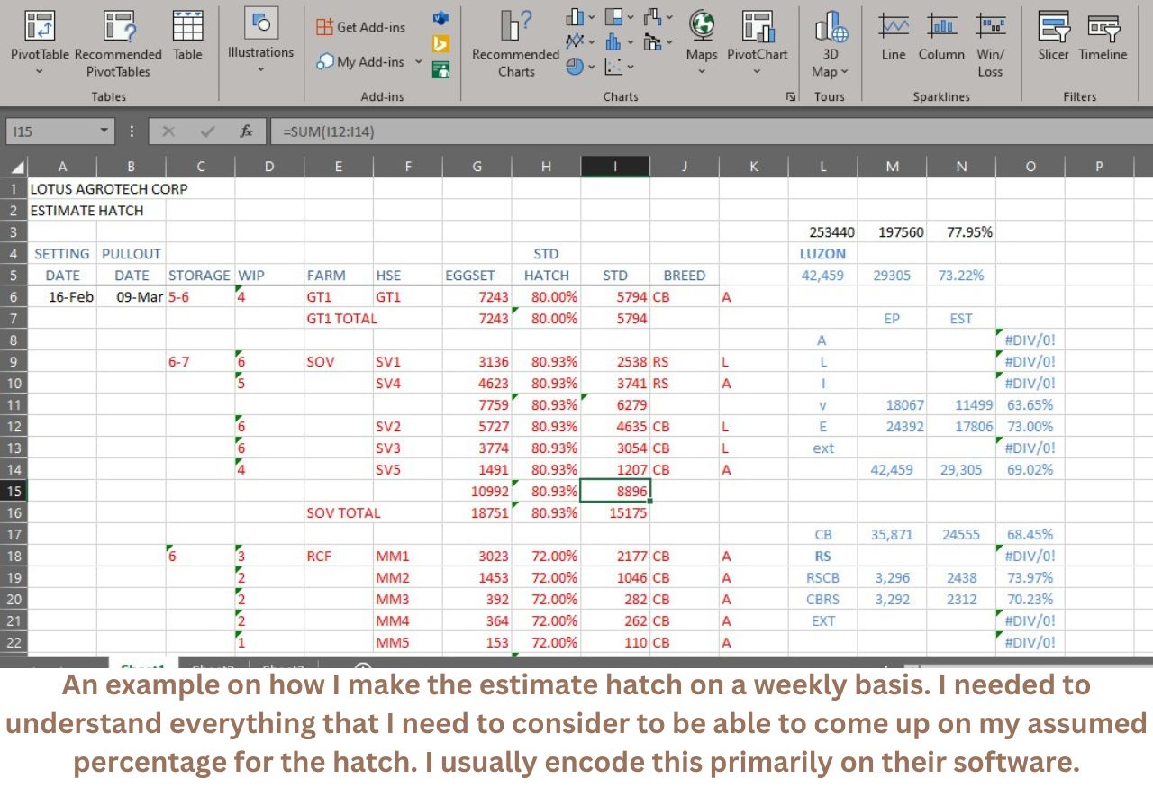
Task: Insert a Timeline filter
Action: [x=1103, y=36]
